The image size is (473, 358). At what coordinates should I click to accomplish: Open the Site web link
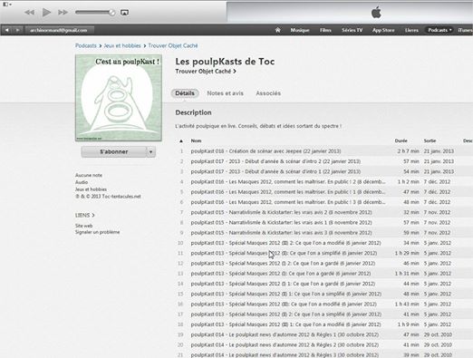tap(83, 226)
